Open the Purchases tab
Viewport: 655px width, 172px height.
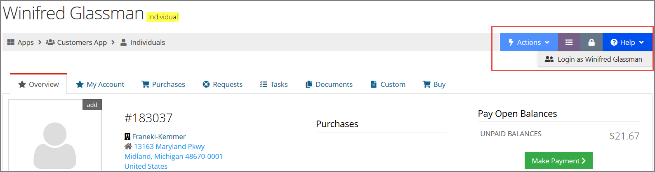tap(163, 84)
